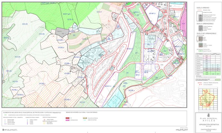This screenshot has width=222, height=133.
Task: Select the SUELO NO URBANIZABLE heading
Action: pyautogui.click(x=206, y=33)
